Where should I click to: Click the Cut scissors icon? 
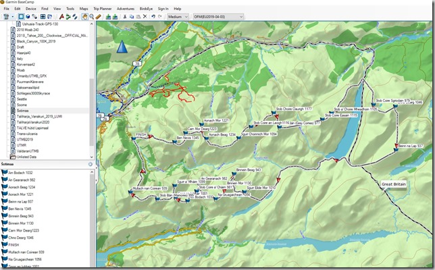[x=125, y=17]
